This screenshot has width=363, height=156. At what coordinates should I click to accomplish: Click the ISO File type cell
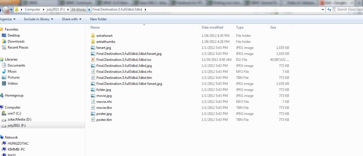coord(242,60)
